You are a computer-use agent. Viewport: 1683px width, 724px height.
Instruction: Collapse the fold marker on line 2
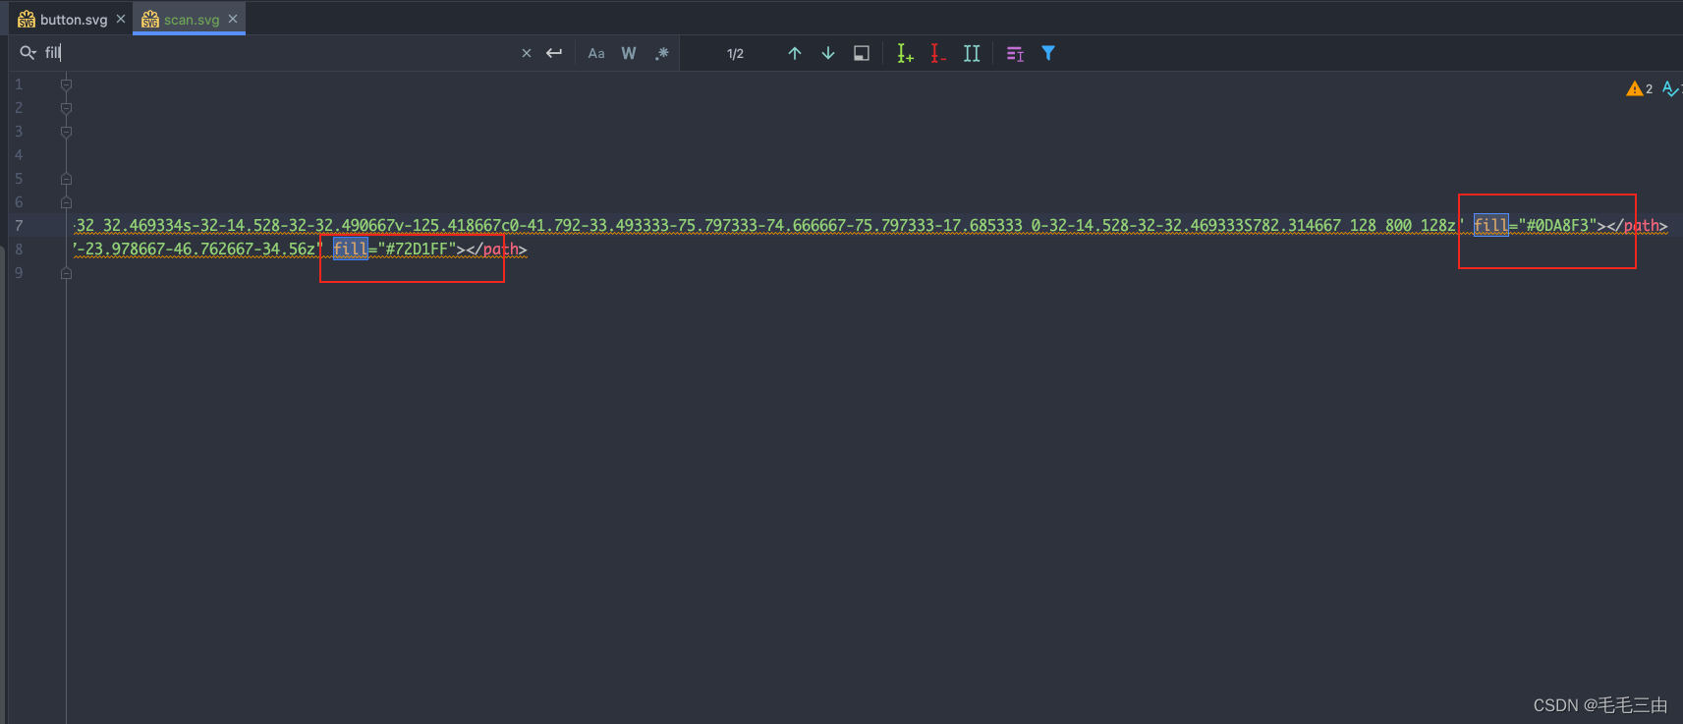tap(66, 108)
